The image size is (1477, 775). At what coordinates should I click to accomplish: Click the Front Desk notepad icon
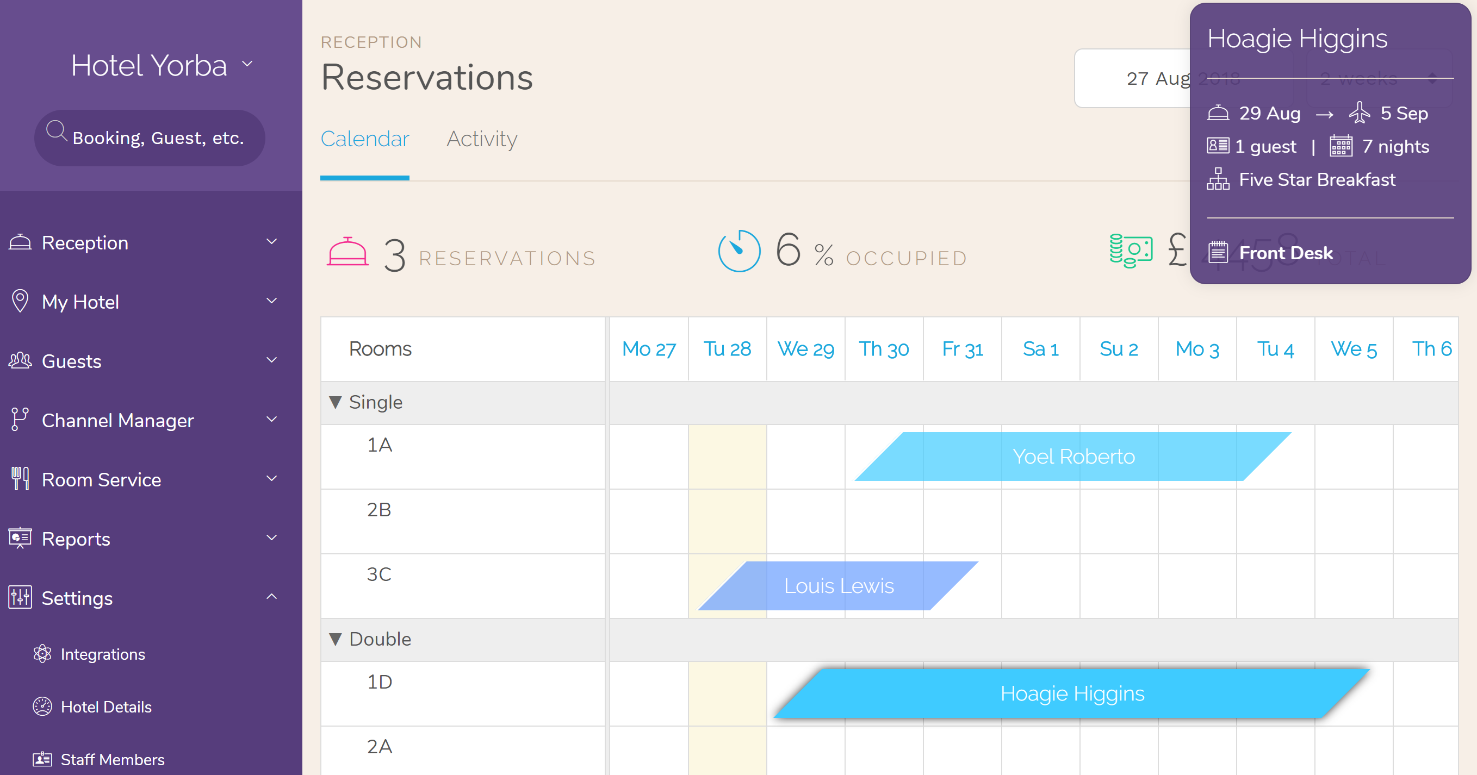tap(1218, 252)
